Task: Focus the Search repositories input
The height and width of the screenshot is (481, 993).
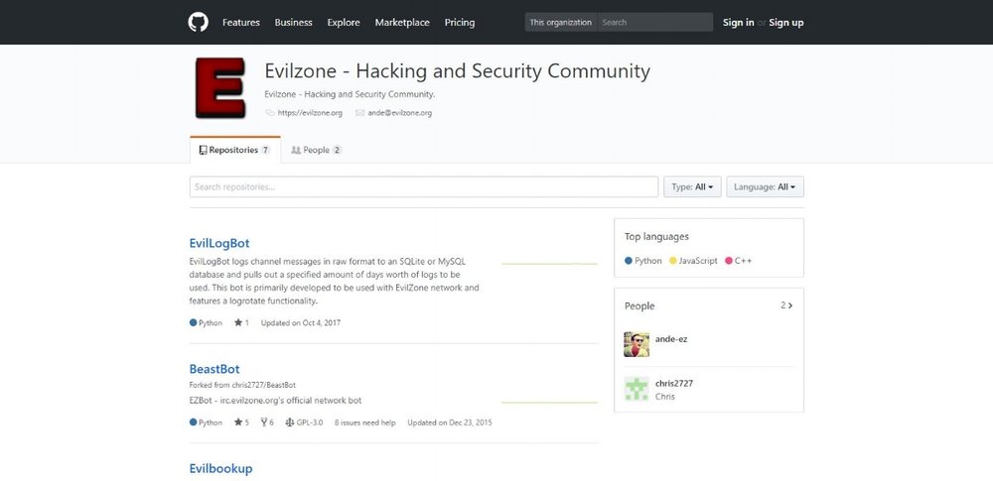Action: [x=424, y=186]
